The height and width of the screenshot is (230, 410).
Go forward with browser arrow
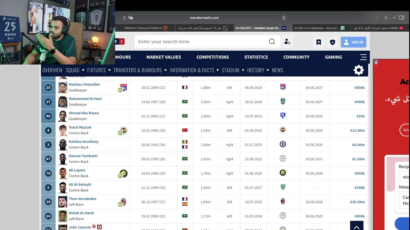tap(386, 18)
